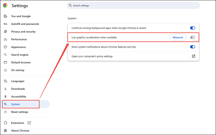Viewport: 216px width, 135px height.
Task: Click the window icon for Default browser
Action: (x=6, y=62)
